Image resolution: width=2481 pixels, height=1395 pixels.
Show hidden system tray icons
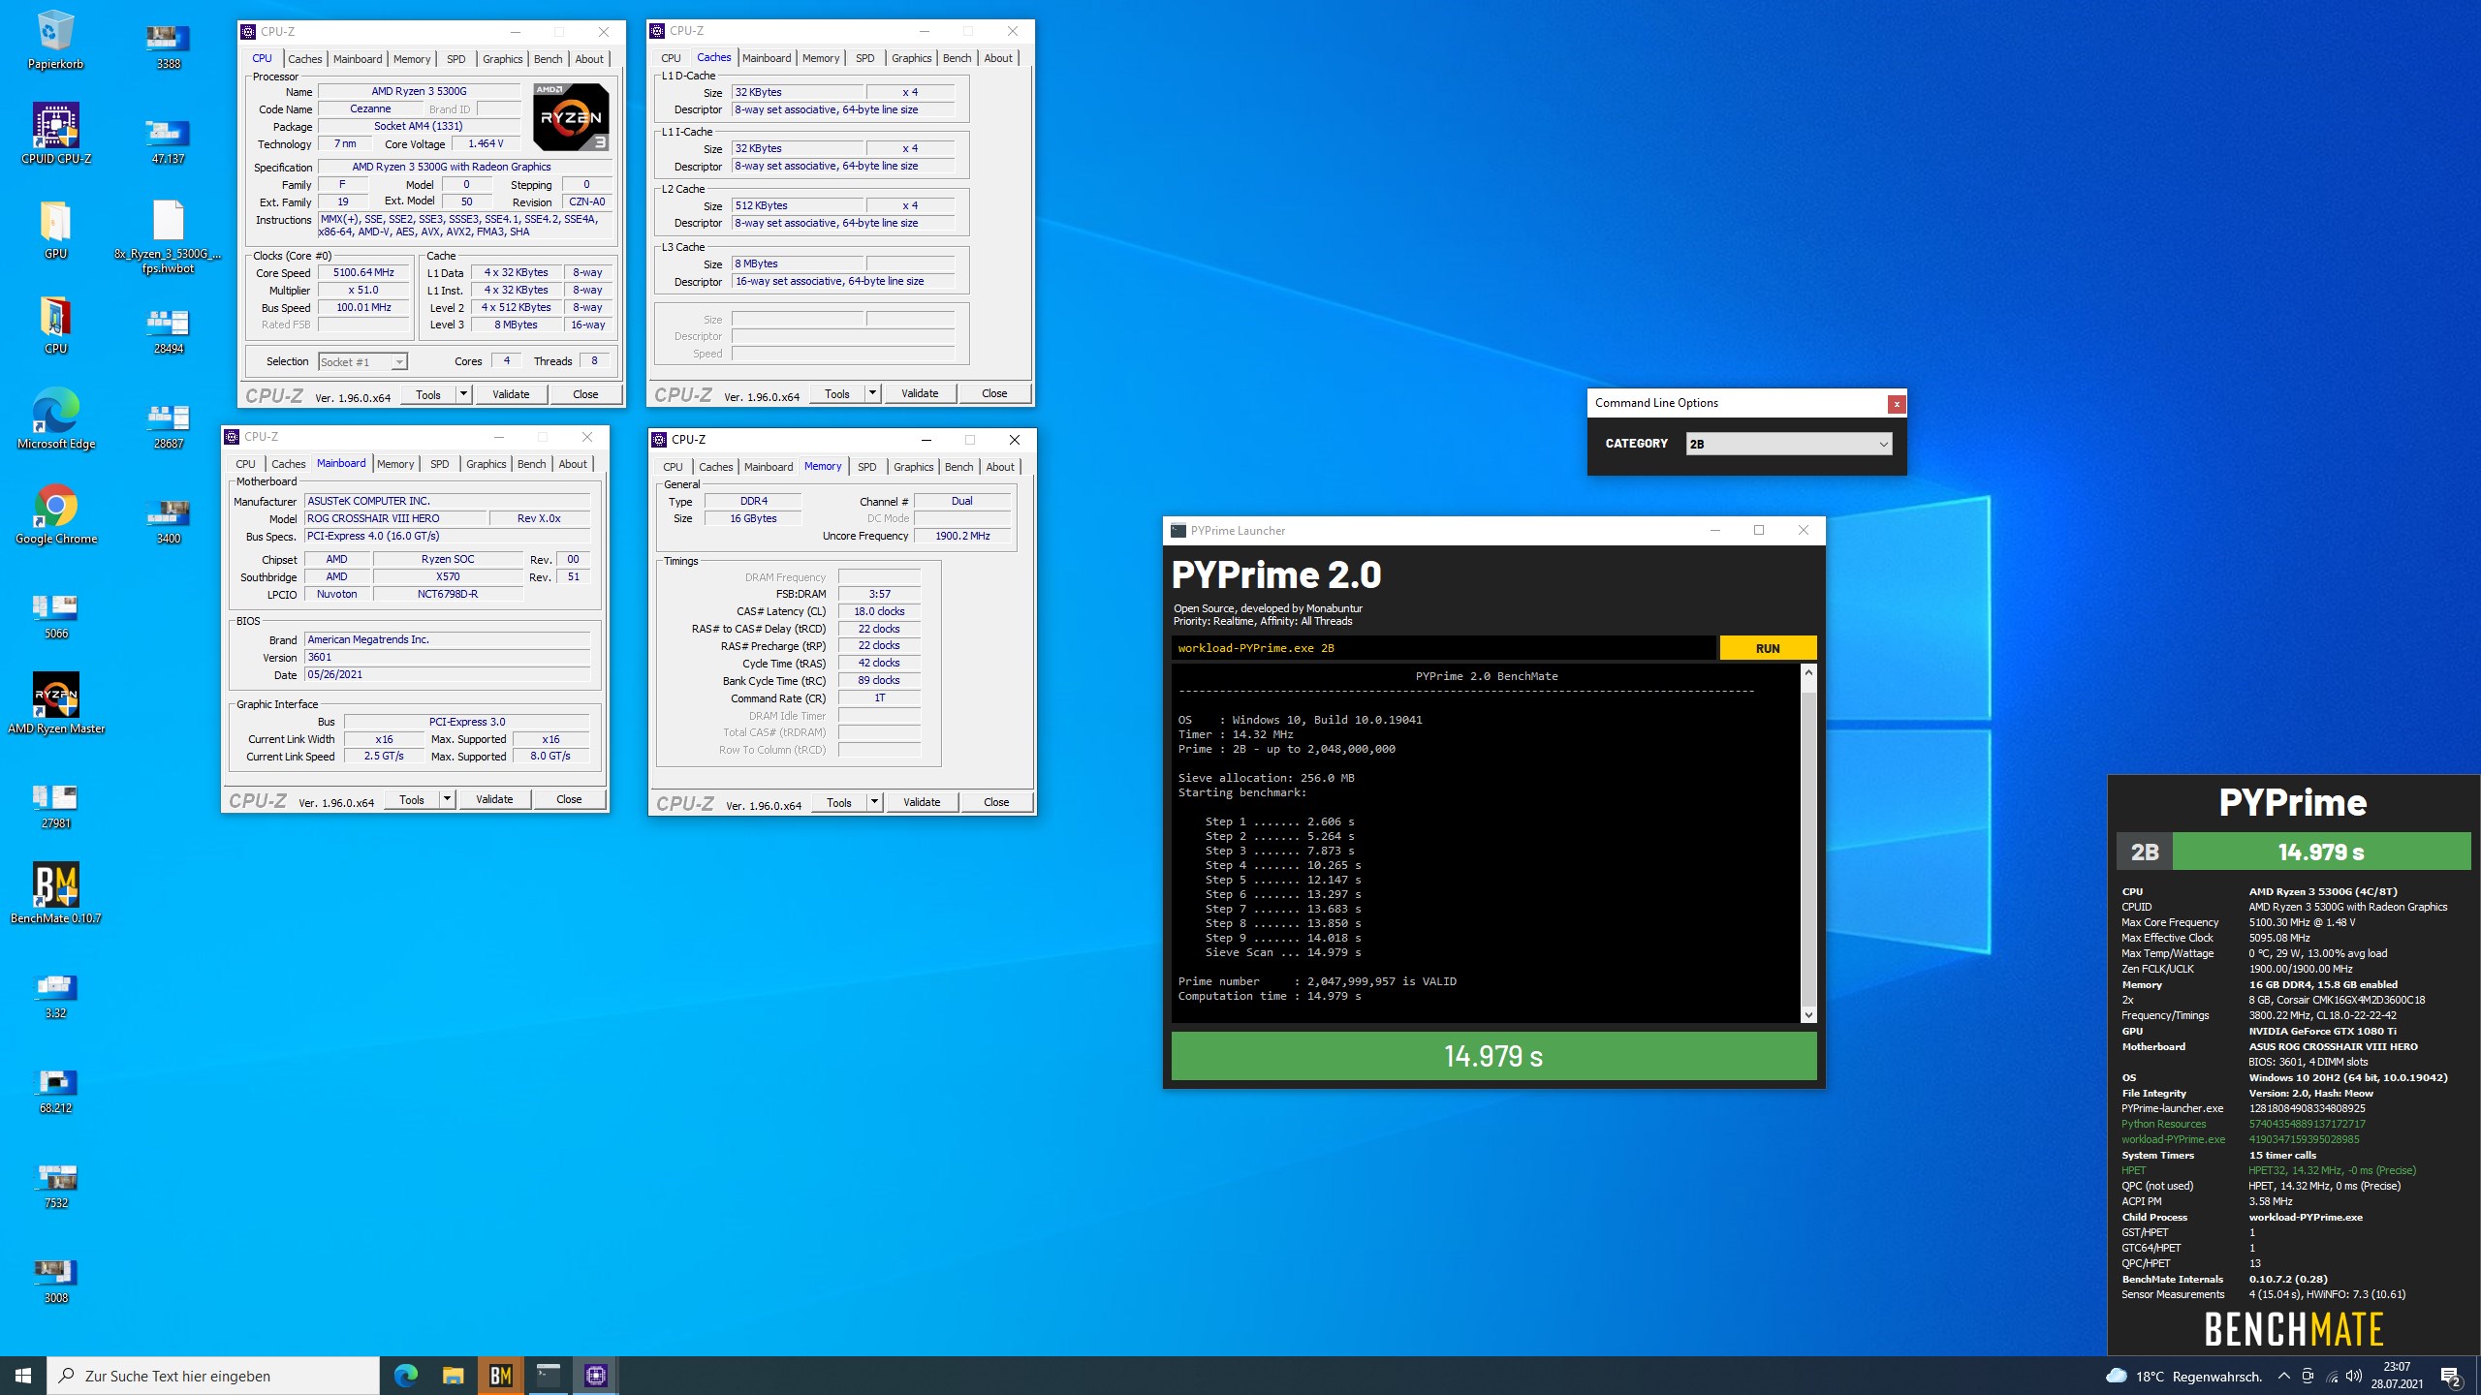[x=2283, y=1376]
